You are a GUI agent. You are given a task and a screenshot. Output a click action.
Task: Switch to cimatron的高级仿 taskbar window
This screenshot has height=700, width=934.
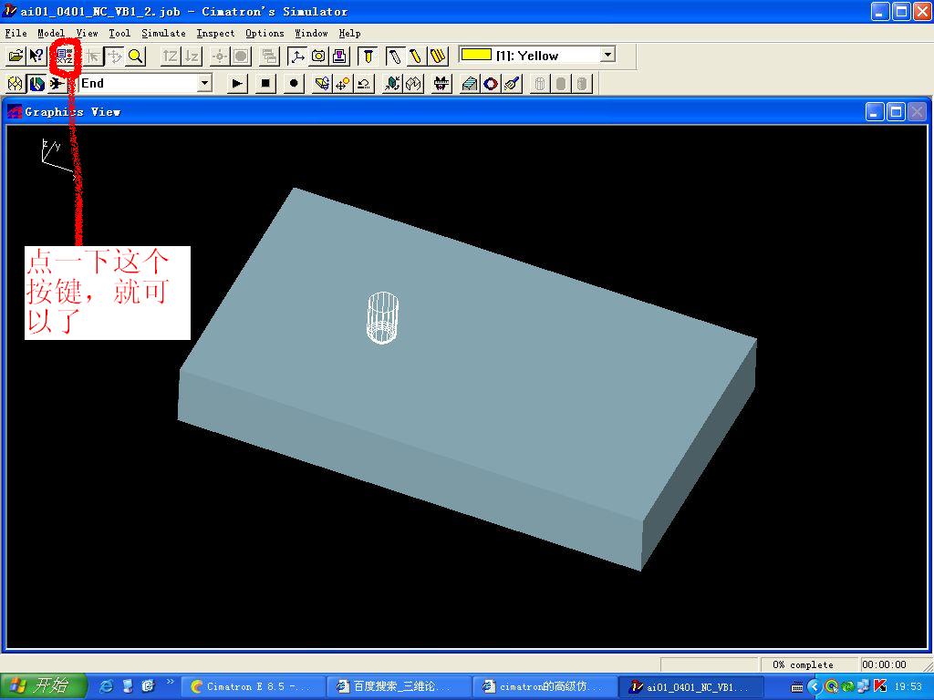pos(545,686)
